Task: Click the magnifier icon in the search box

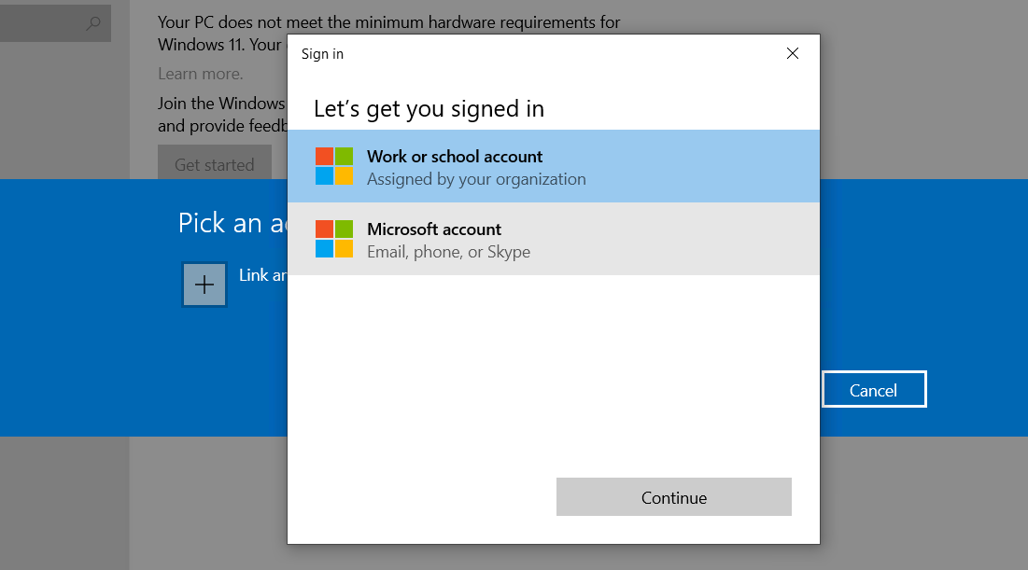Action: [92, 23]
